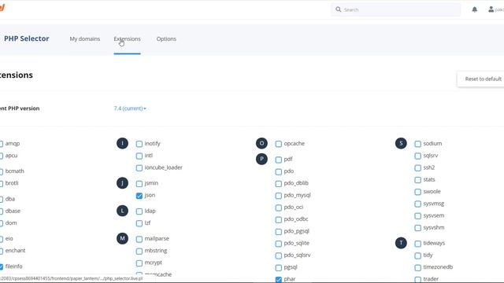Enable the pdo_oci checkbox
The width and height of the screenshot is (504, 283).
278,208
